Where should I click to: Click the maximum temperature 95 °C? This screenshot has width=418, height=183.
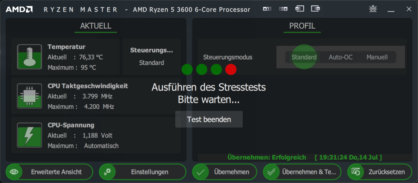pos(88,68)
